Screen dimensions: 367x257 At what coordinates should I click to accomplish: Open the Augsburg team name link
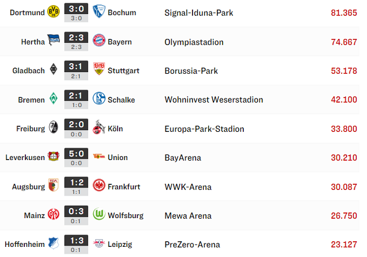[x=28, y=187]
